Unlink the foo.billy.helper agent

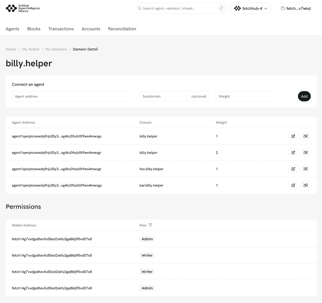pyautogui.click(x=306, y=169)
